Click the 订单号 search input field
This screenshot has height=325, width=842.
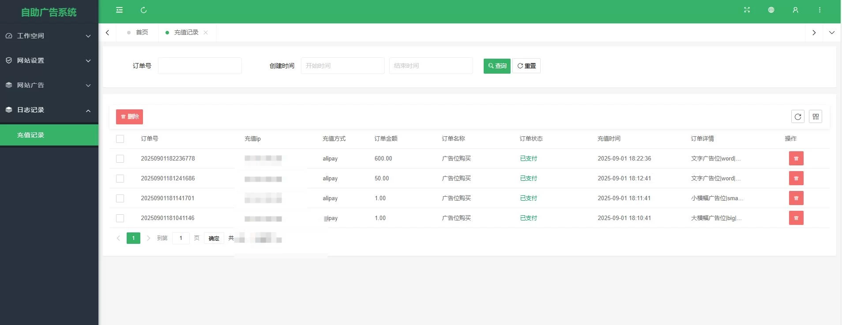pyautogui.click(x=200, y=66)
